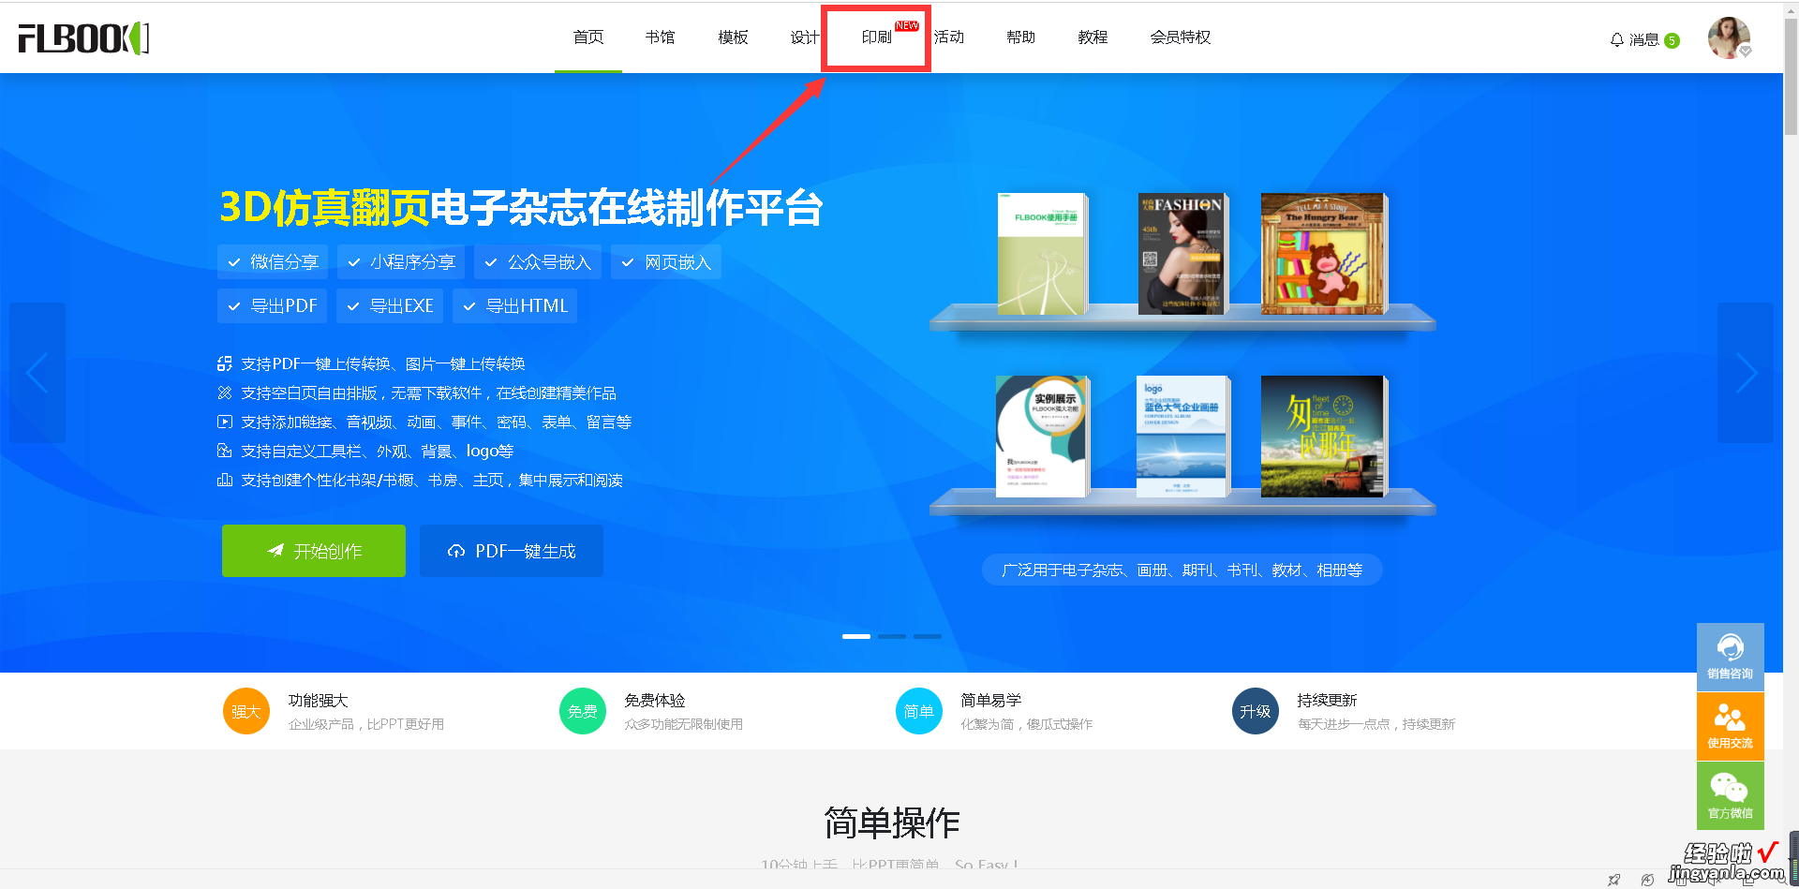Select the third carousel indicator dash
The image size is (1799, 889).
[928, 636]
